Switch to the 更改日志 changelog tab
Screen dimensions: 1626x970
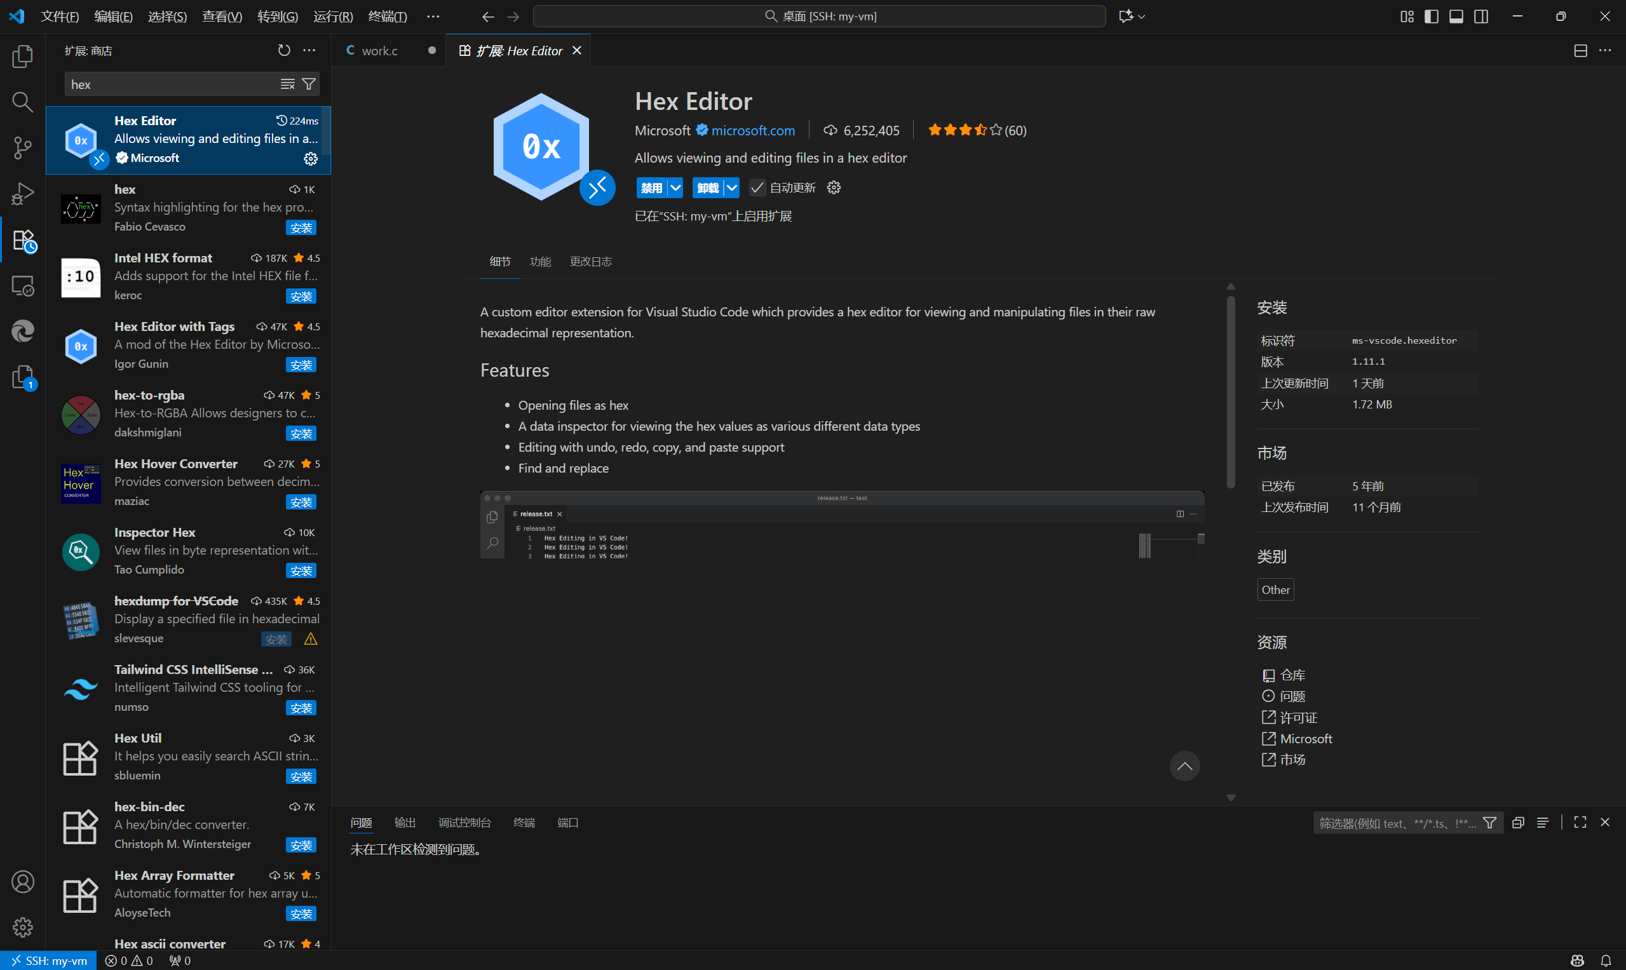coord(590,262)
